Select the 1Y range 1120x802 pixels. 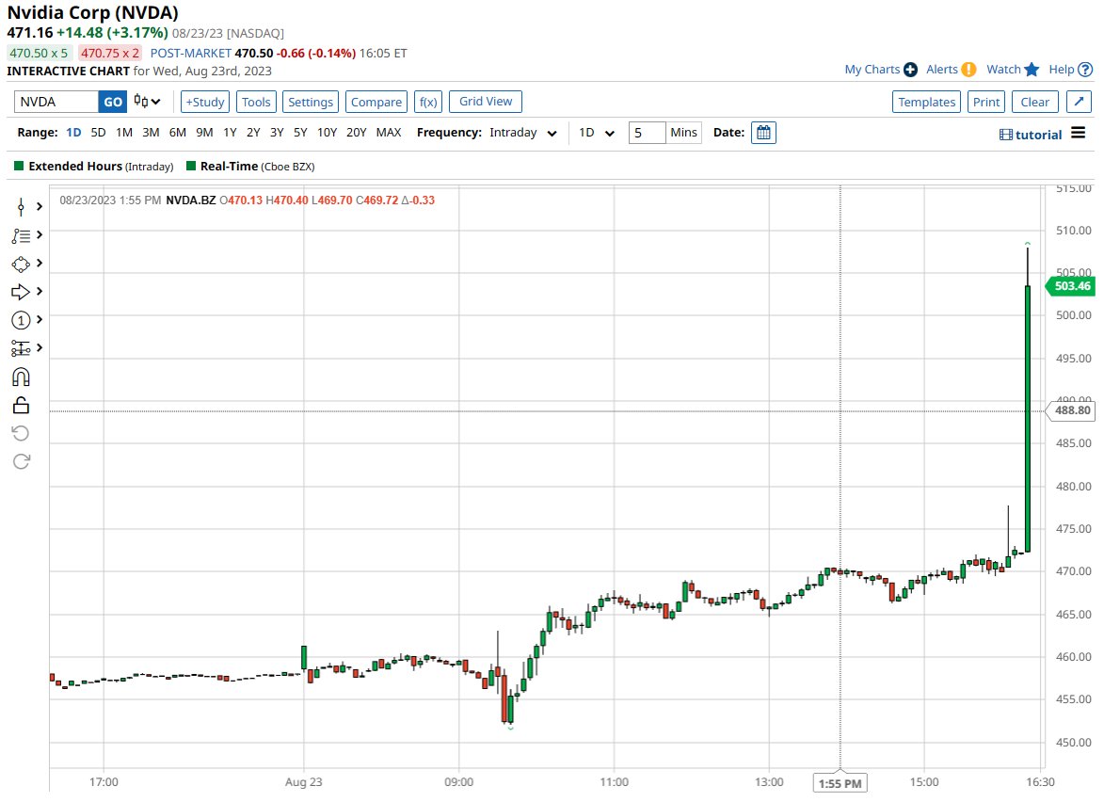[x=230, y=133]
